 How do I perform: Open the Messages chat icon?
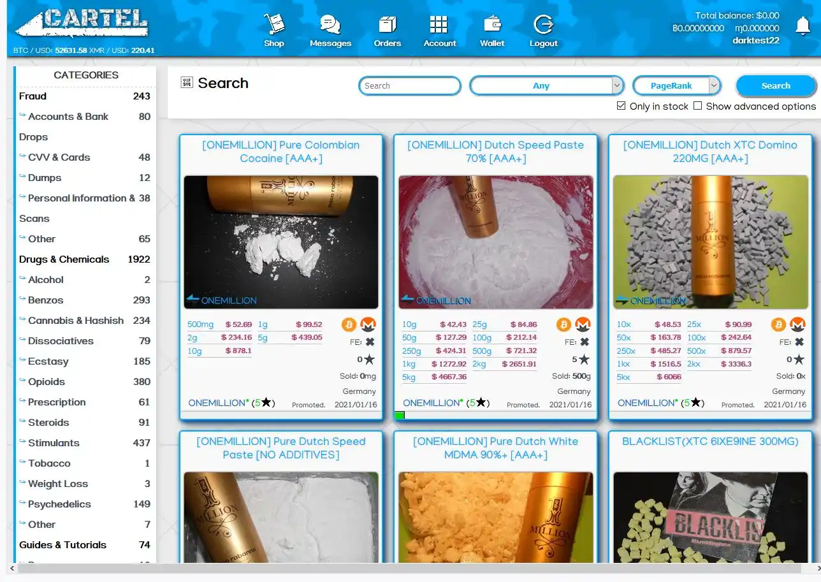click(x=330, y=25)
